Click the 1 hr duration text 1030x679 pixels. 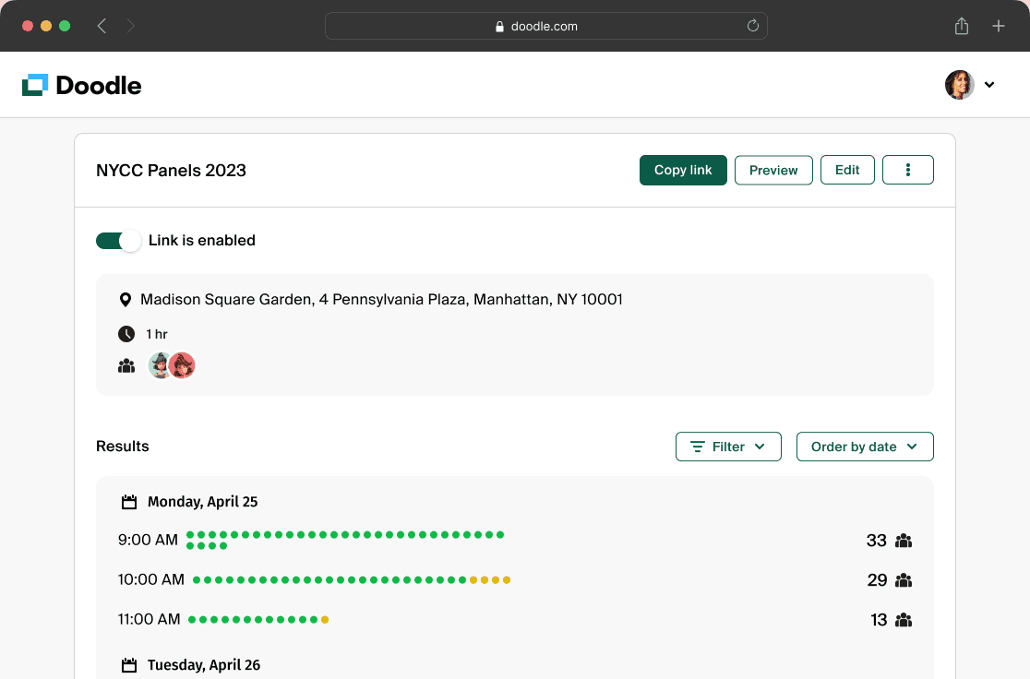coord(156,334)
